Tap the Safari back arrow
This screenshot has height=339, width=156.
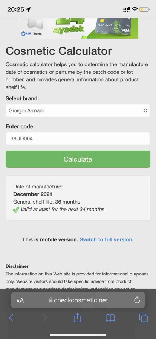coord(11,318)
